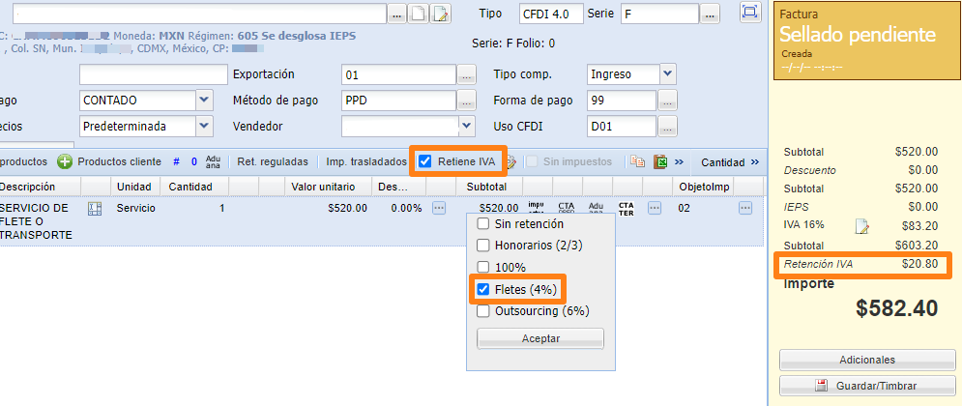Click the edit client pencil icon

tap(441, 14)
